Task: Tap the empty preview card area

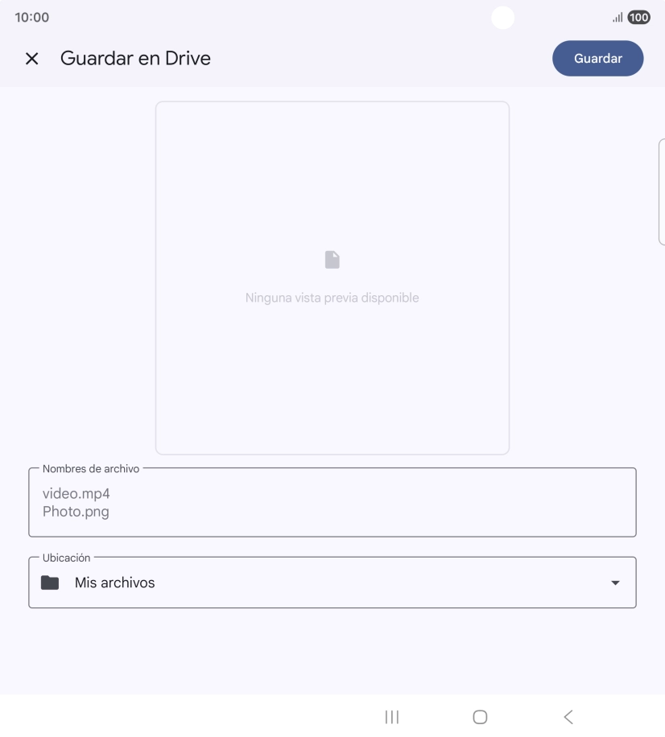Action: (x=332, y=278)
